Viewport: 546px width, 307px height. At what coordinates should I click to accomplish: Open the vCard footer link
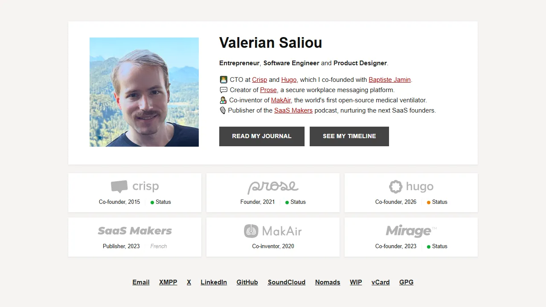tap(380, 282)
